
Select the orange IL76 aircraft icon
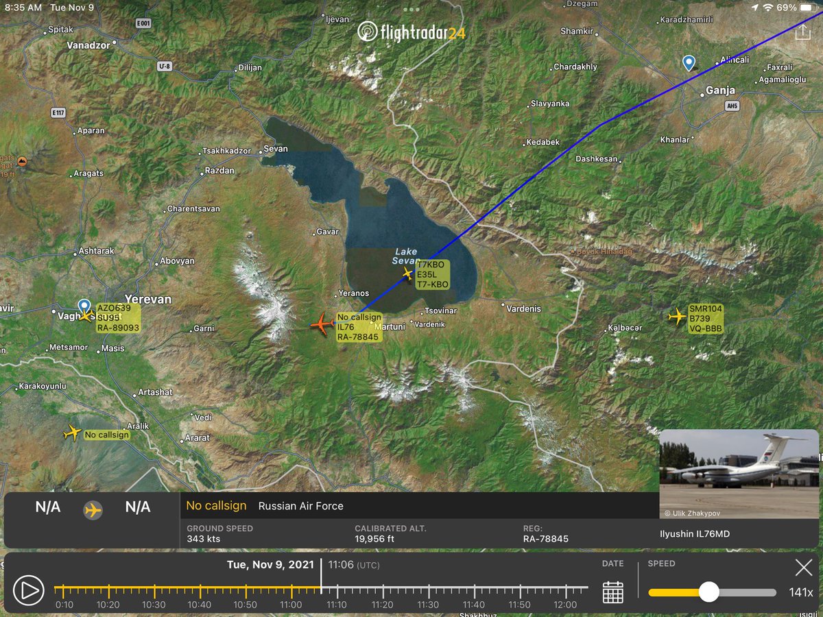322,324
